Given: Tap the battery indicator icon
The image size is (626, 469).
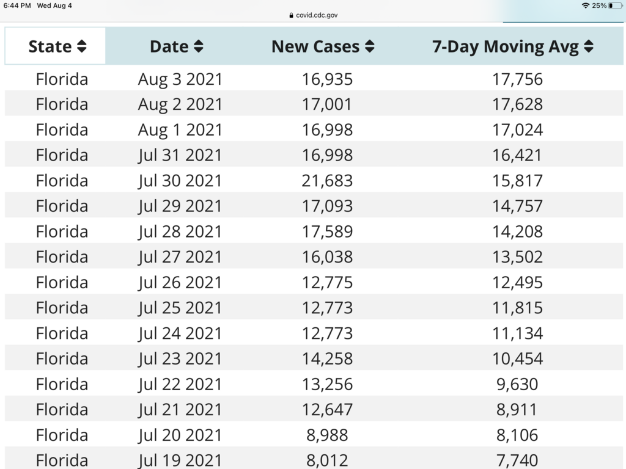Looking at the screenshot, I should pyautogui.click(x=614, y=5).
